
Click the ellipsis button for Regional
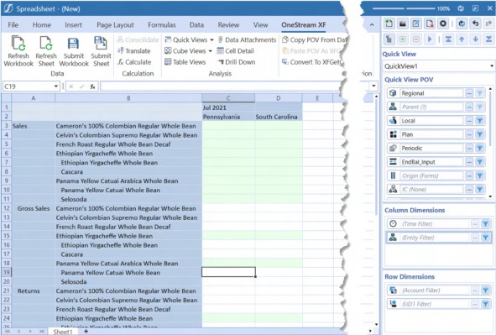[x=469, y=93]
